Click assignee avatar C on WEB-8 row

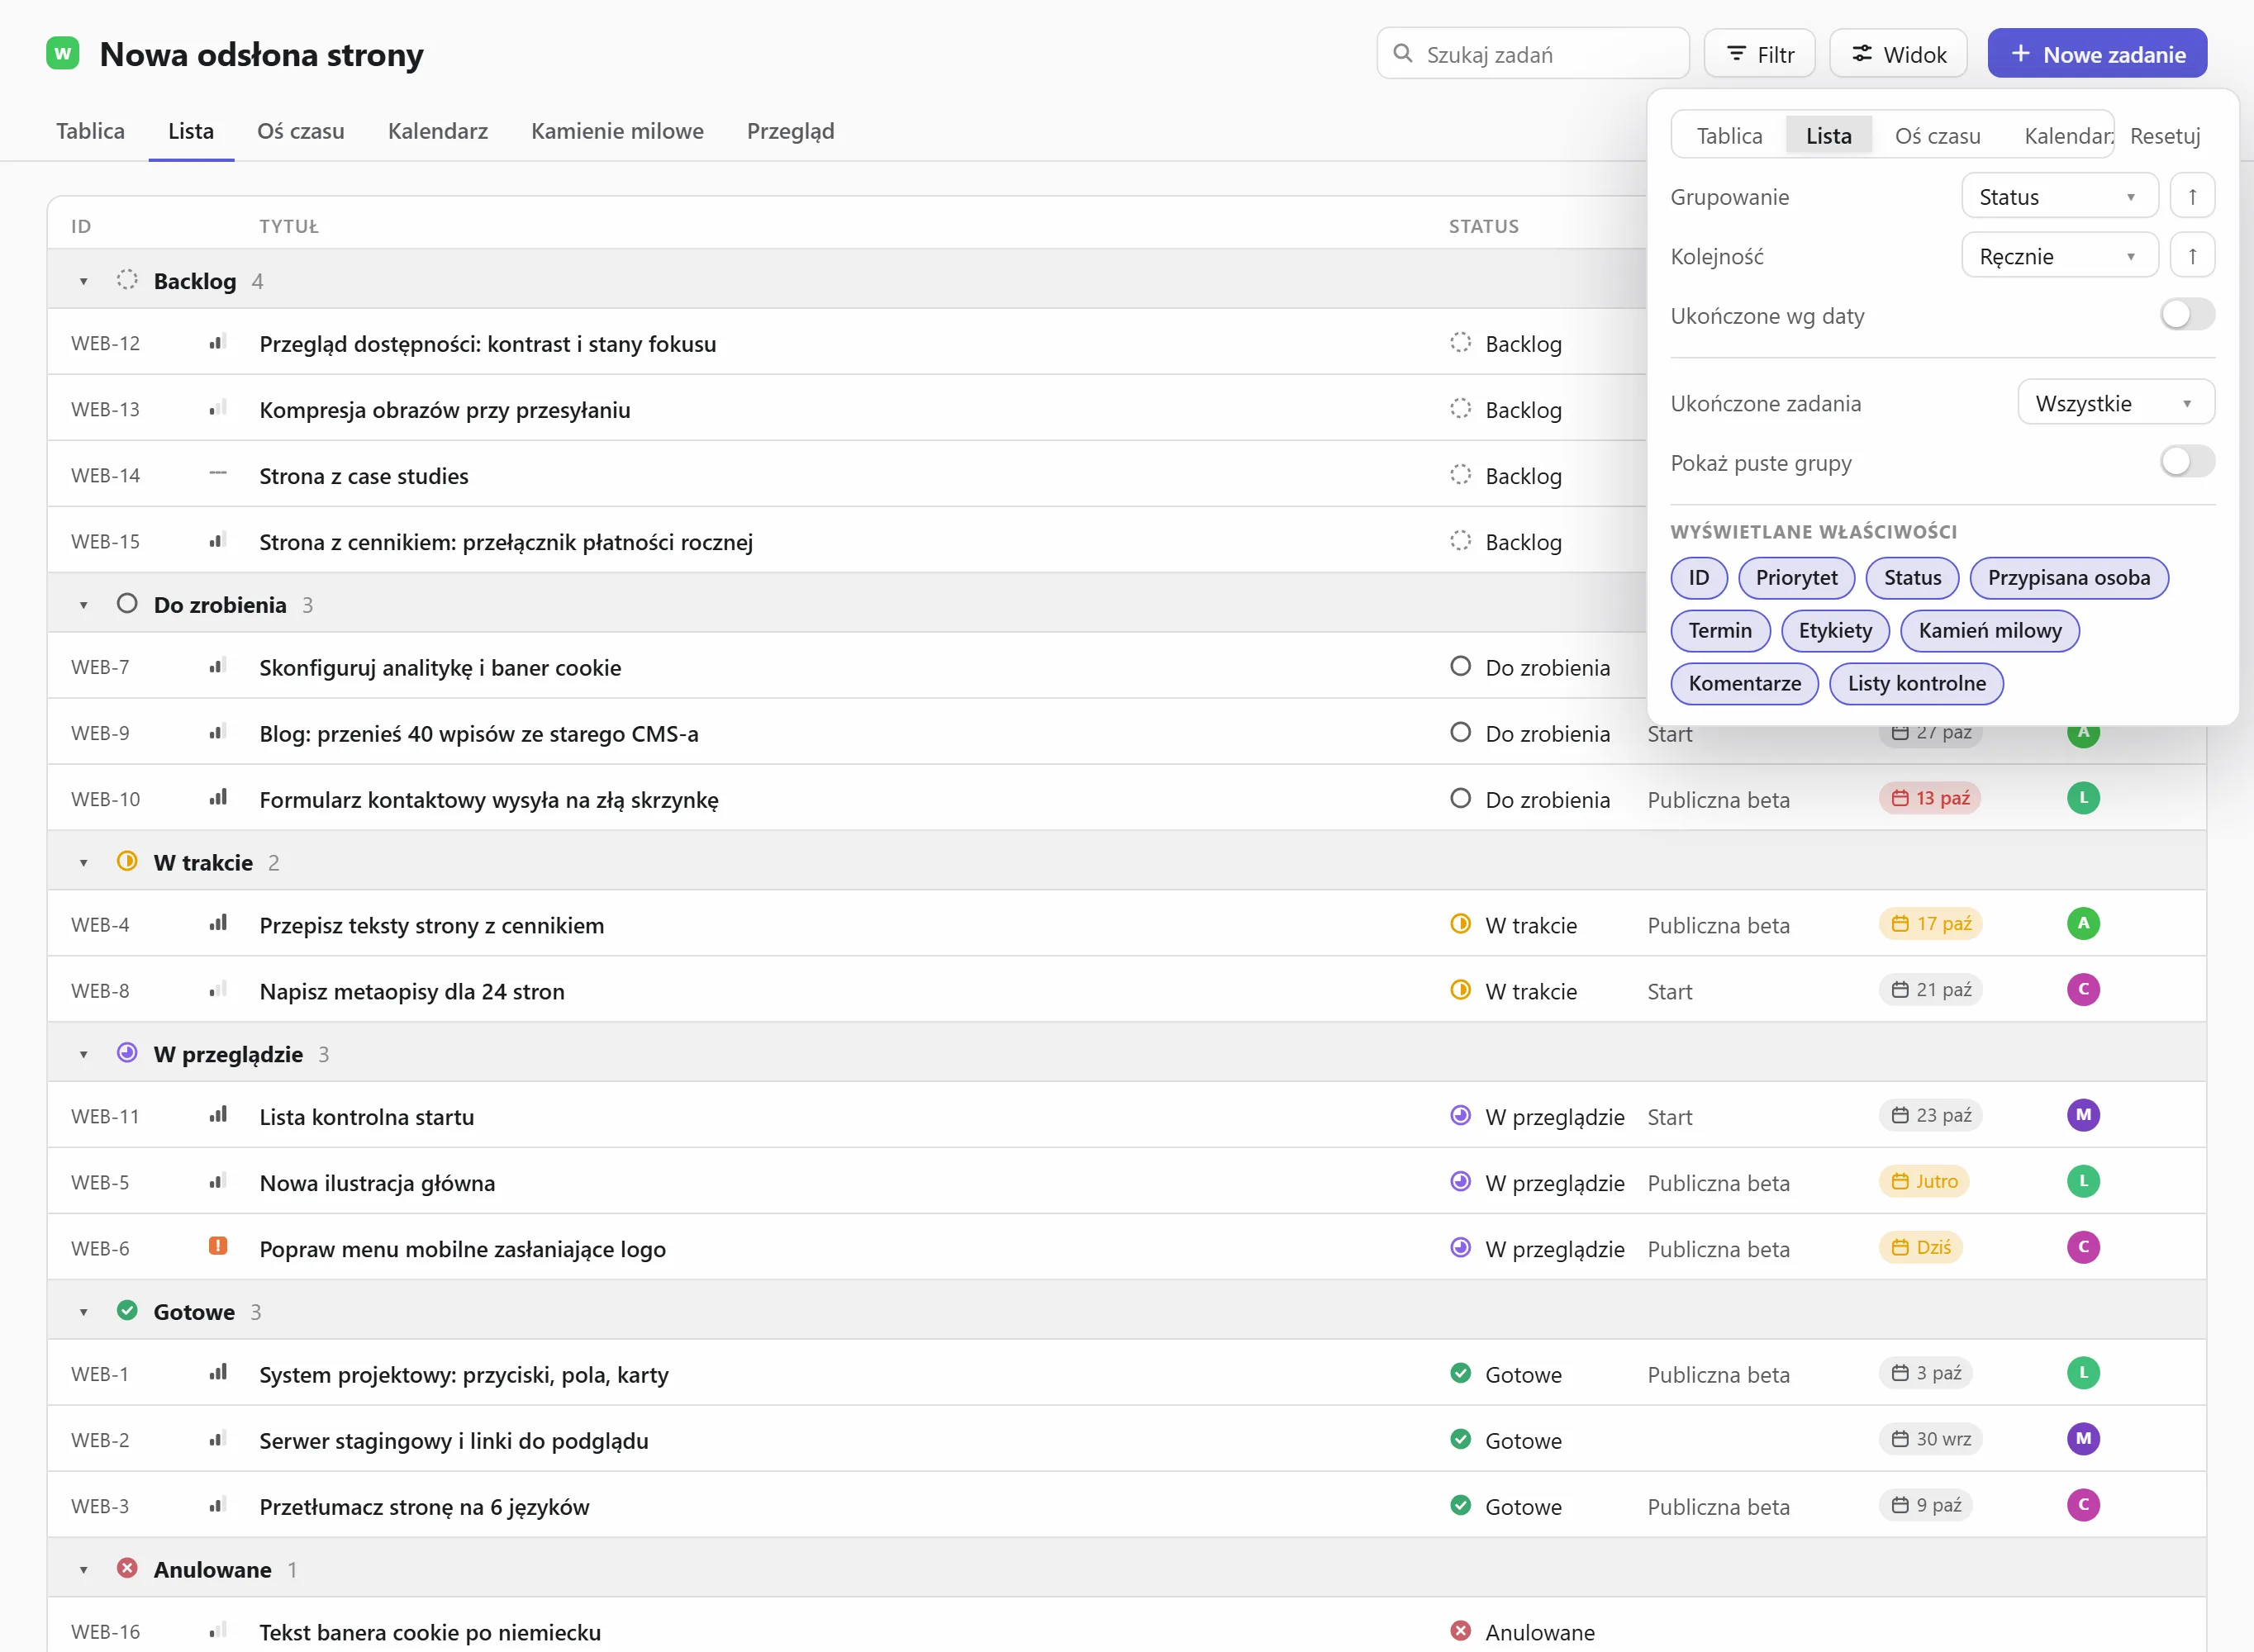coord(2083,990)
